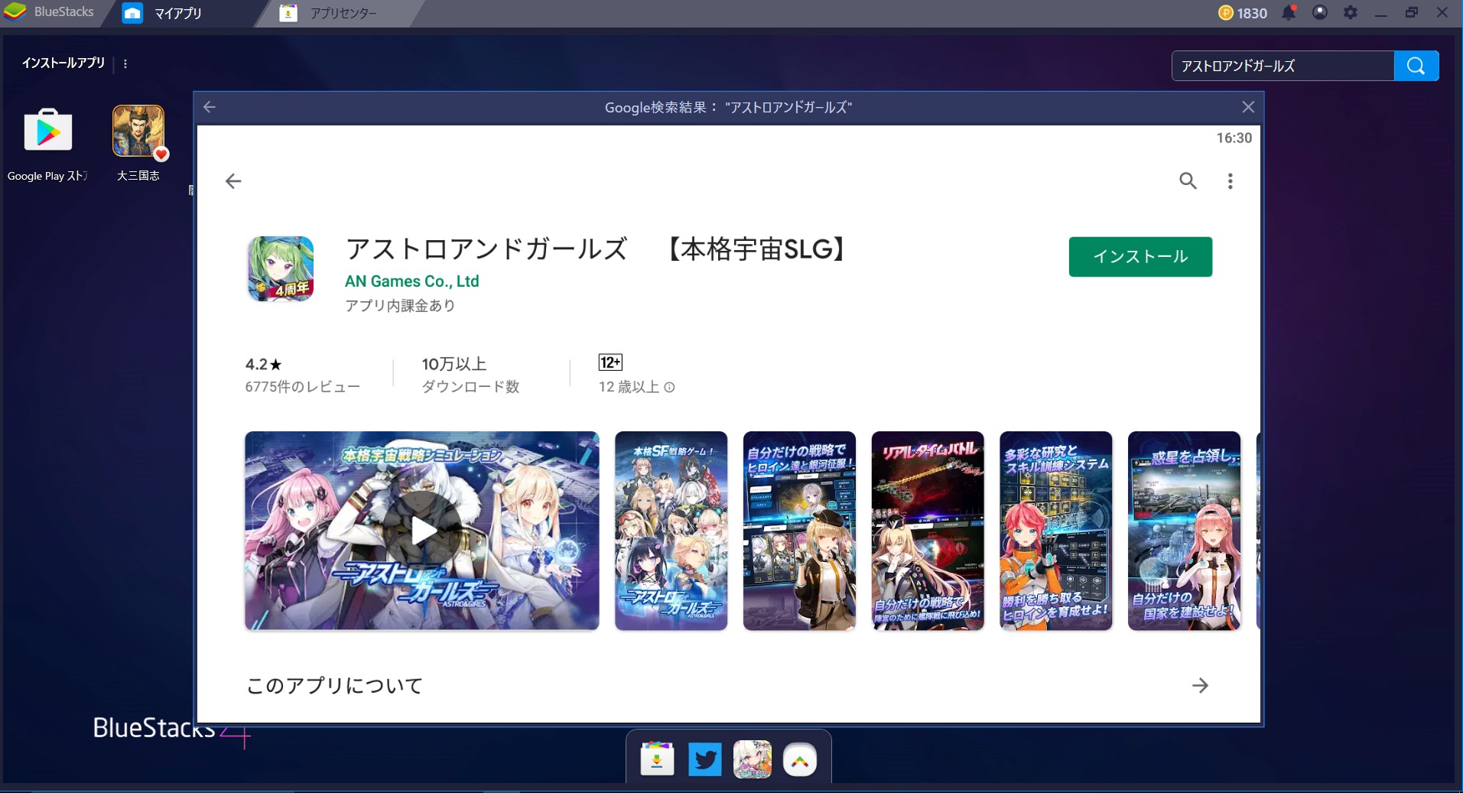Screen dimensions: 1463x793
Task: Open the installer download dock icon
Action: pyautogui.click(x=657, y=759)
